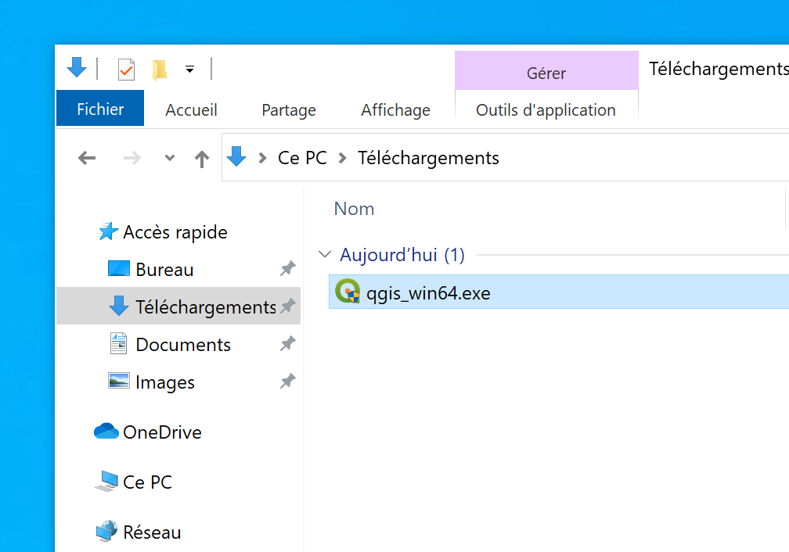Screen dimensions: 789x552
Task: Open the Customize Quick Access Toolbar dropdown
Action: point(189,70)
